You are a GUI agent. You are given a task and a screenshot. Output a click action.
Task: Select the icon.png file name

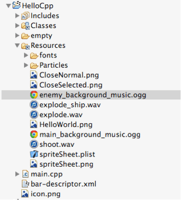pos(46,194)
